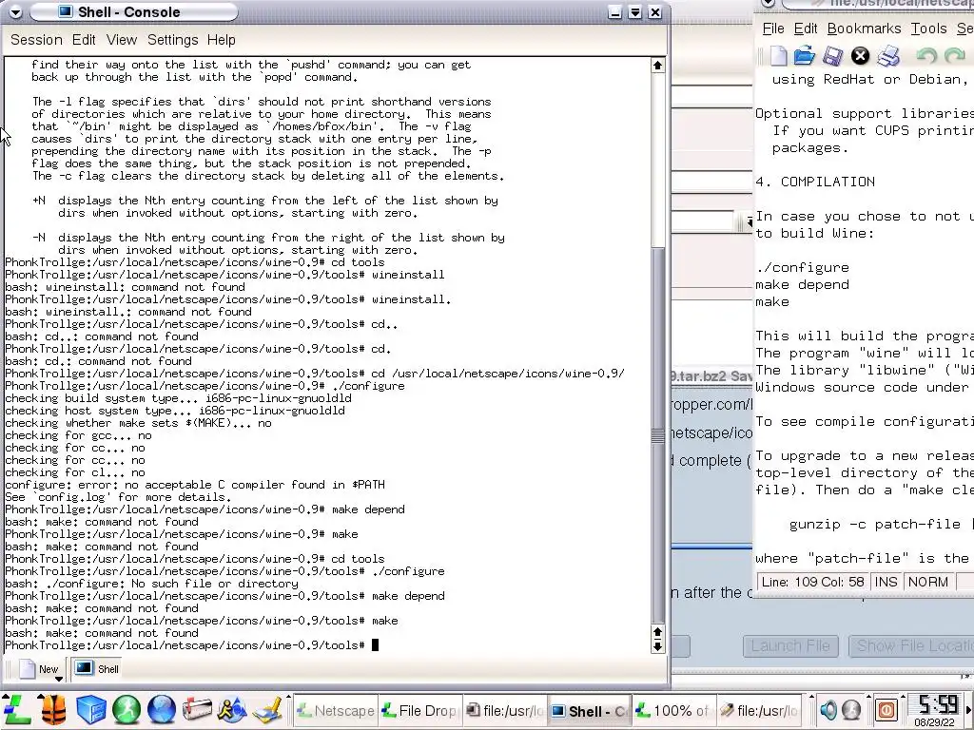Launch the AIM running man icon
This screenshot has height=730, width=974.
[232, 709]
